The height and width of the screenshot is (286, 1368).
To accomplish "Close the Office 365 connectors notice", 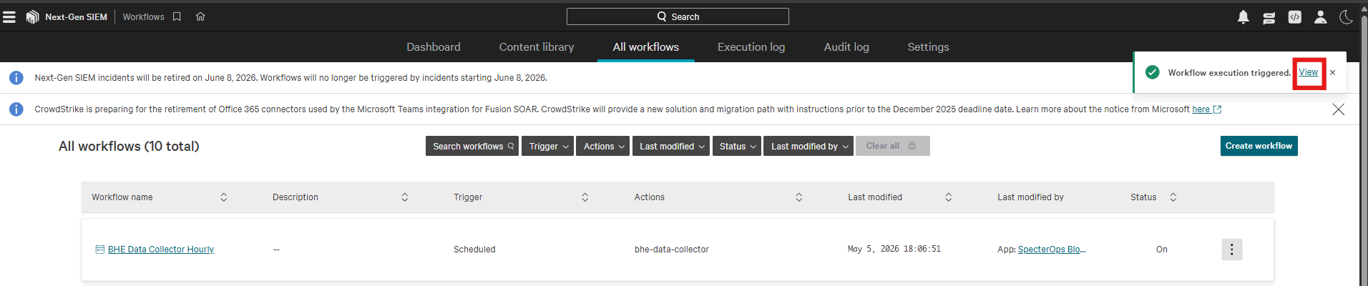I will (x=1339, y=109).
